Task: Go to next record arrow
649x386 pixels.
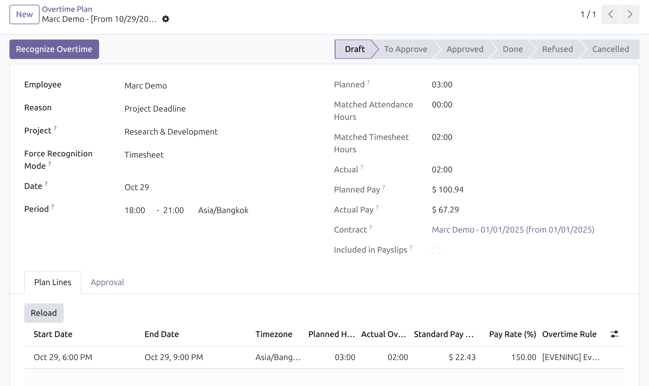Action: click(630, 14)
